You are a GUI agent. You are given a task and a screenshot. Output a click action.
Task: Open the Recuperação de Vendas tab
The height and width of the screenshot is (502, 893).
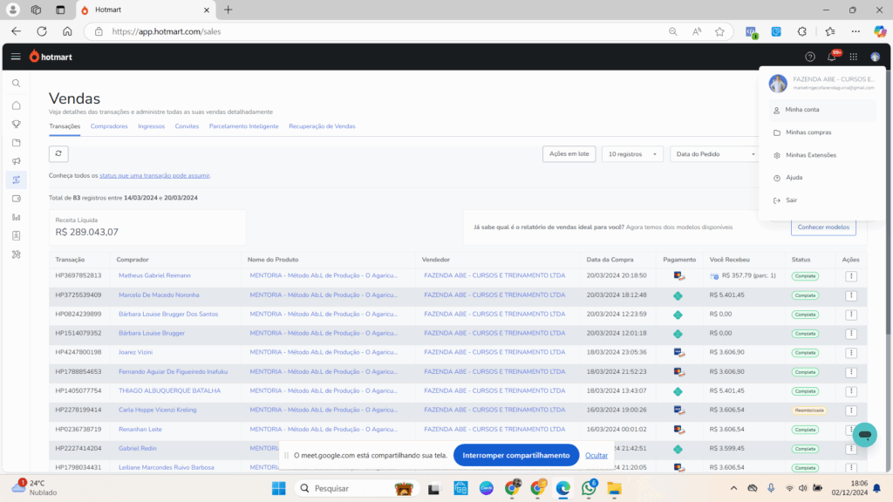tap(322, 126)
